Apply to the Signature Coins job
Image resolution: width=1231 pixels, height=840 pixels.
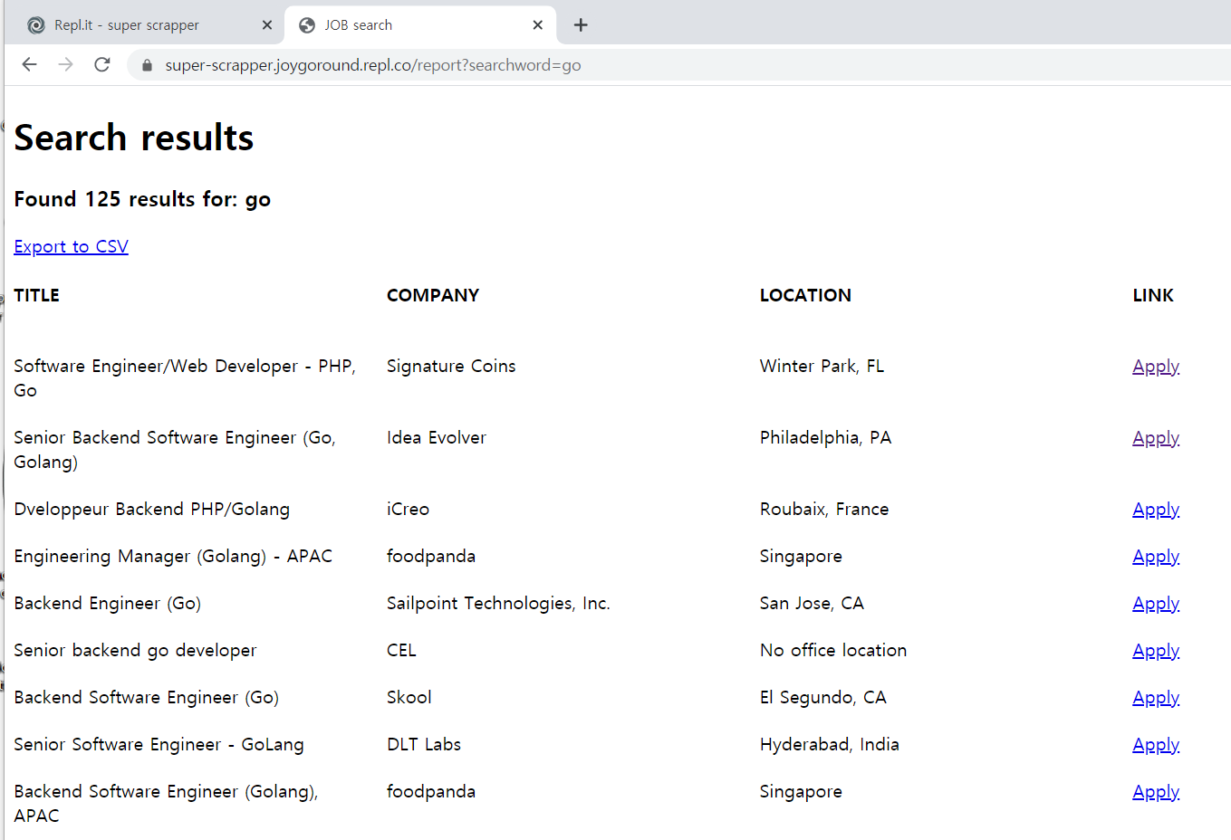click(1156, 366)
